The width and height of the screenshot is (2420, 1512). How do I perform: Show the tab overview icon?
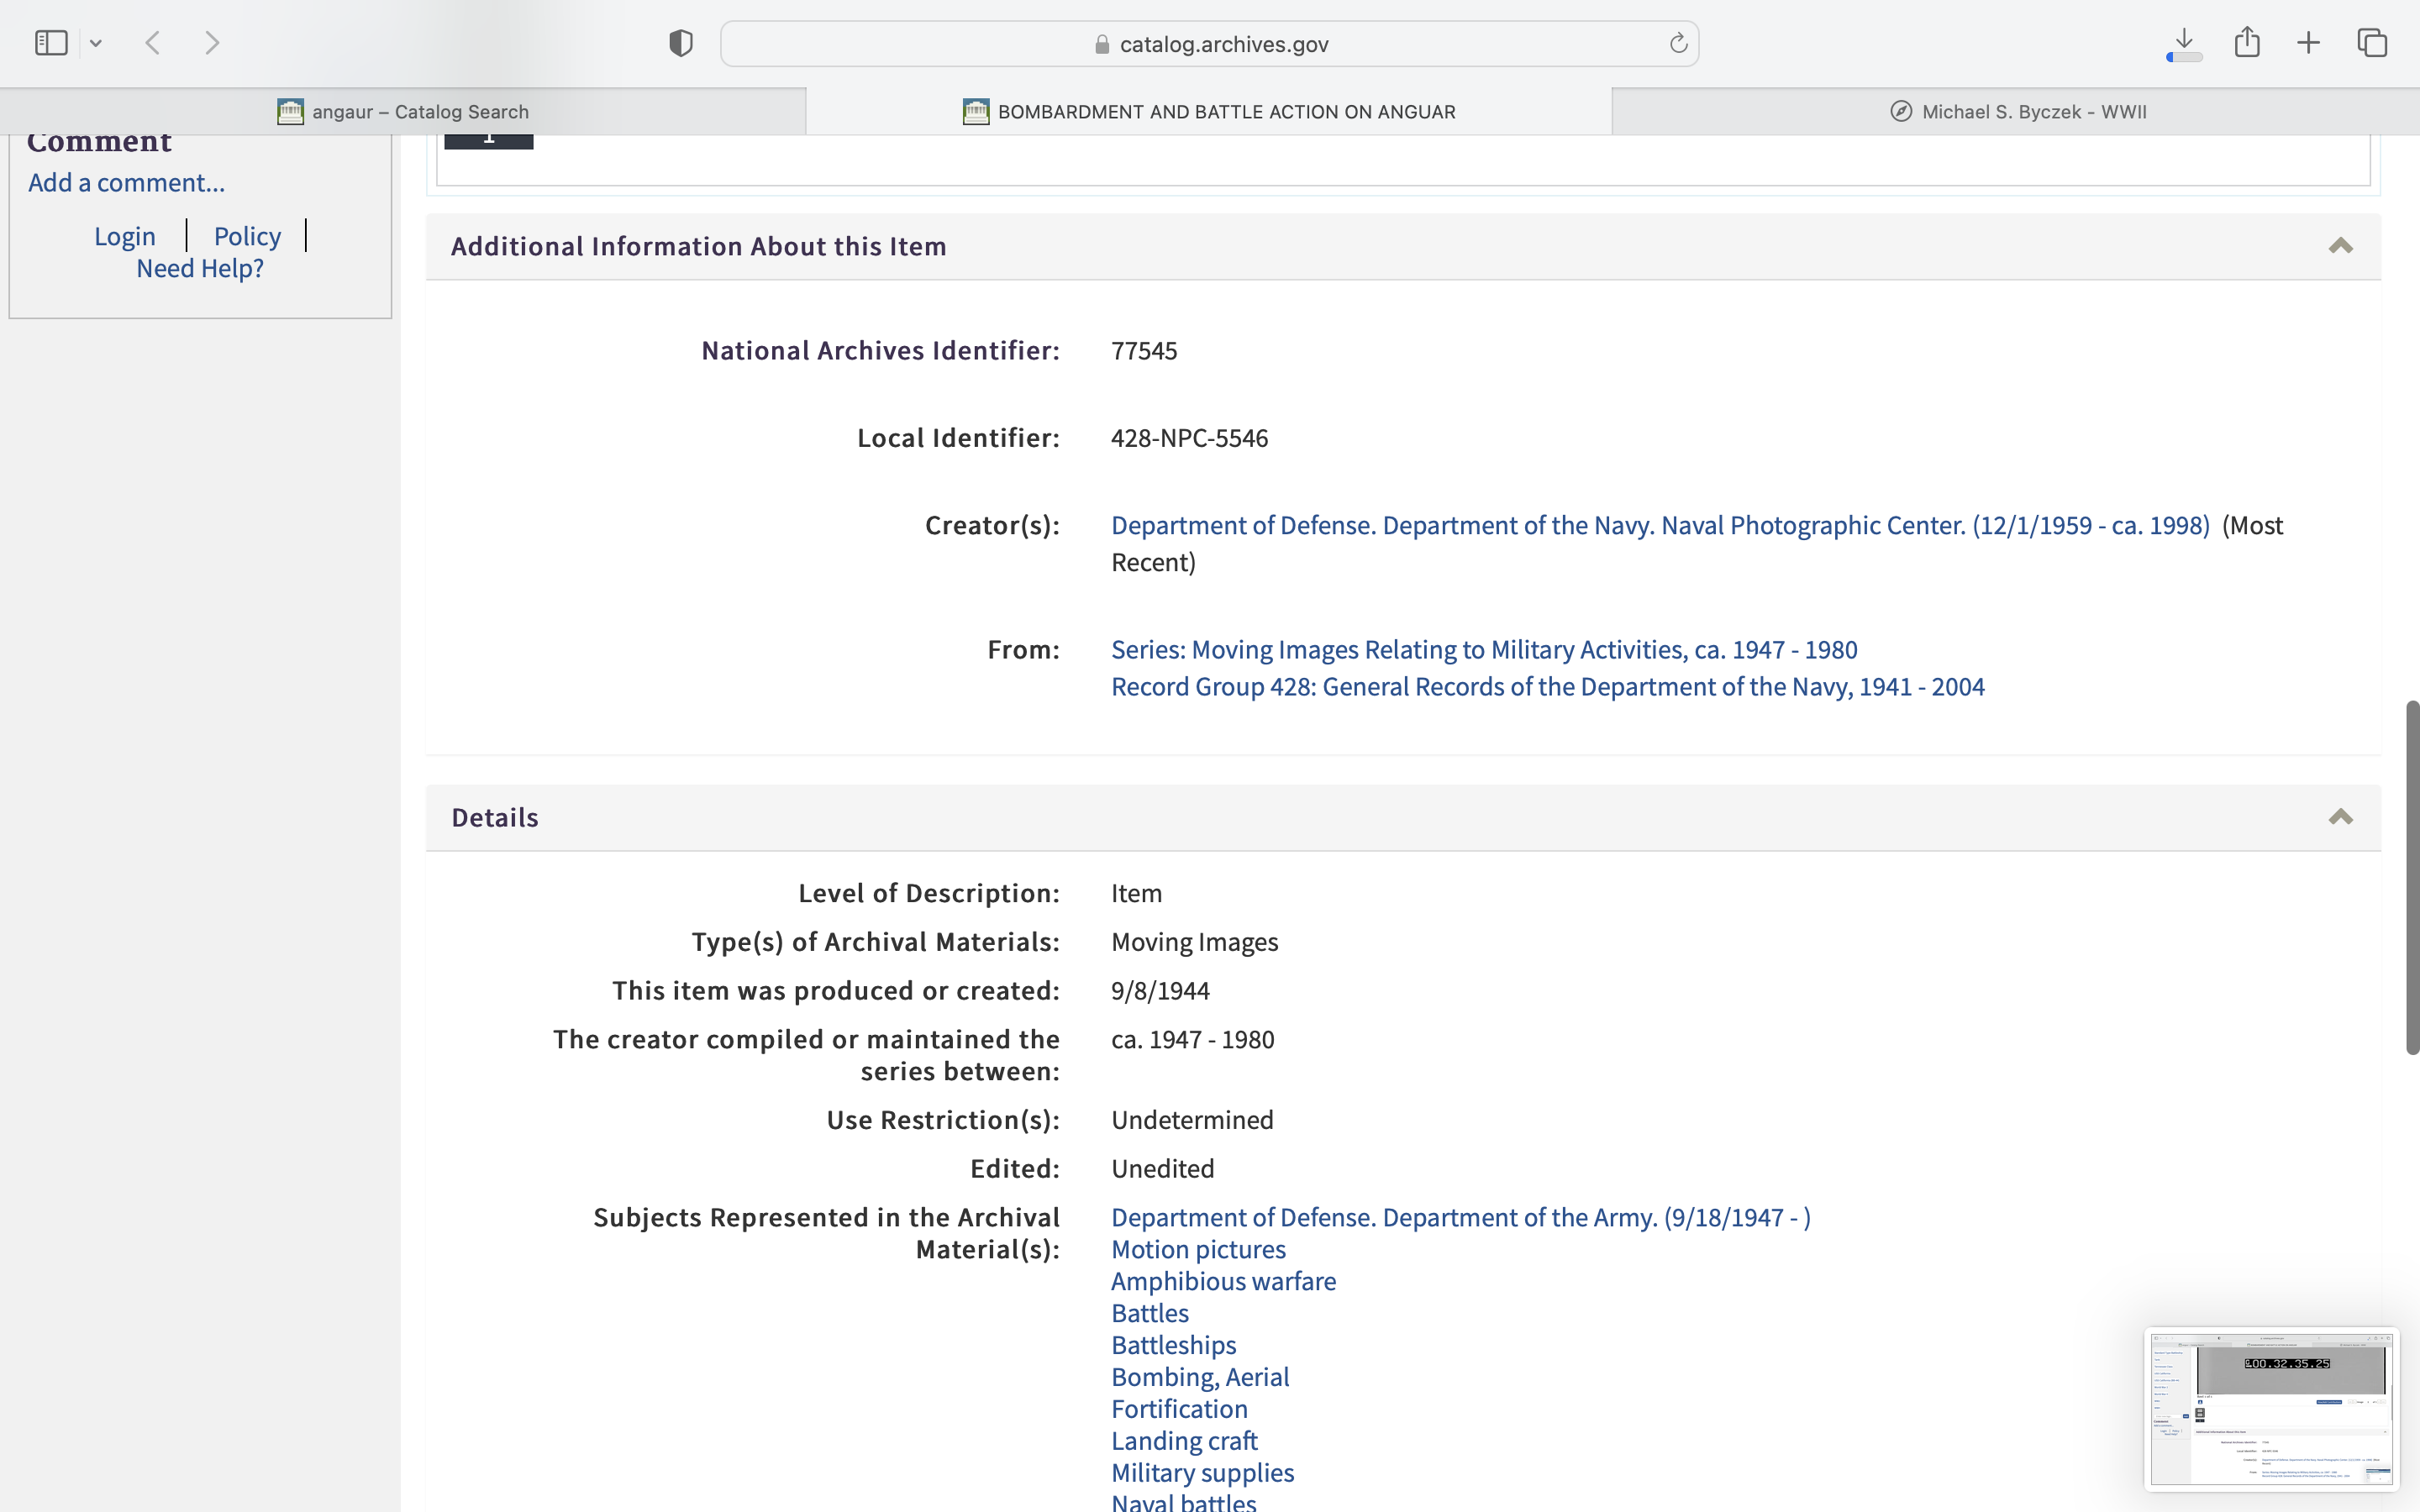click(2372, 43)
